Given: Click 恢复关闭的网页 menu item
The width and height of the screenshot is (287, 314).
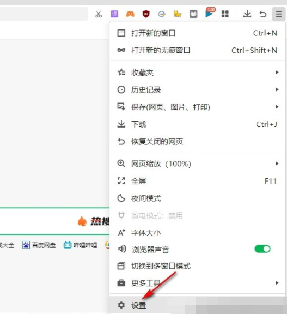Looking at the screenshot, I should (x=197, y=142).
